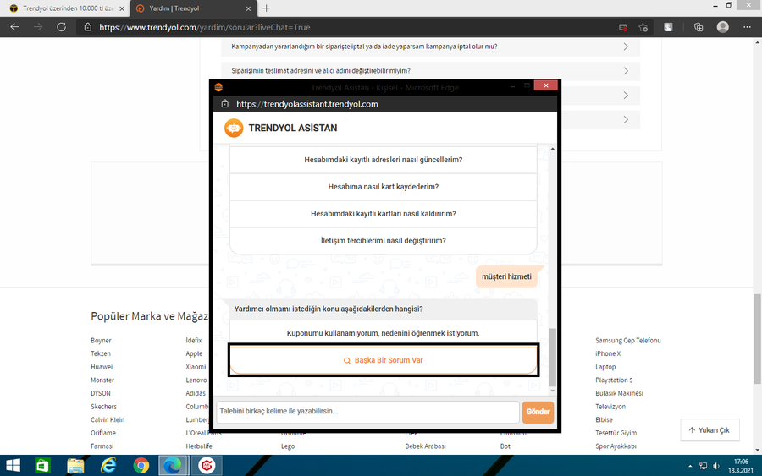Open the 'Tesettür Giyim' link
762x476 pixels.
[616, 433]
